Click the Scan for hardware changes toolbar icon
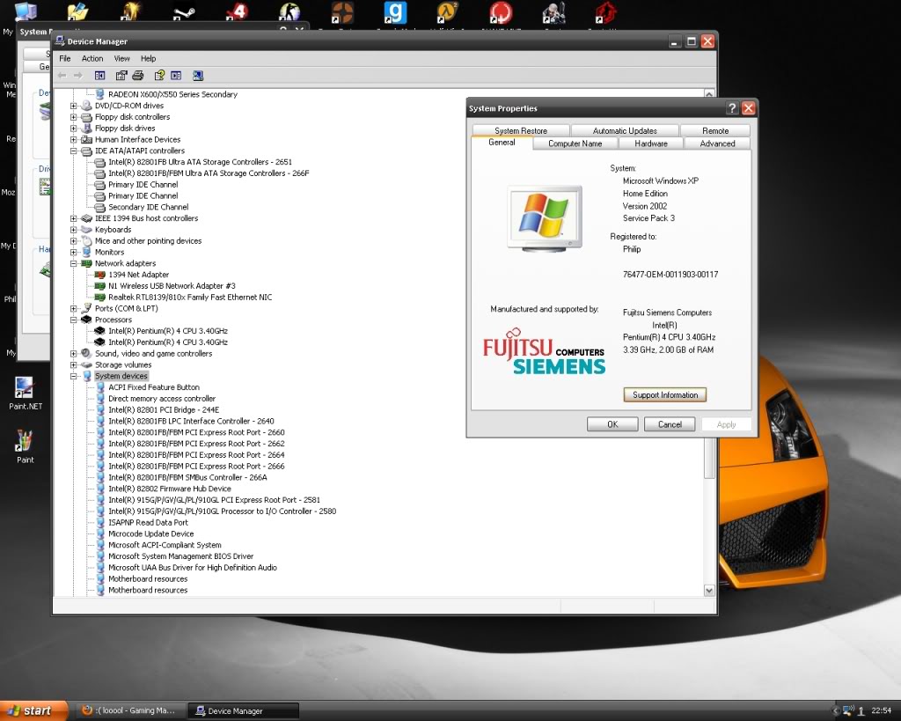 pos(198,76)
